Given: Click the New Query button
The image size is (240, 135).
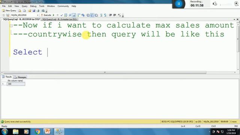Looking at the screenshot, I should pos(9,10).
